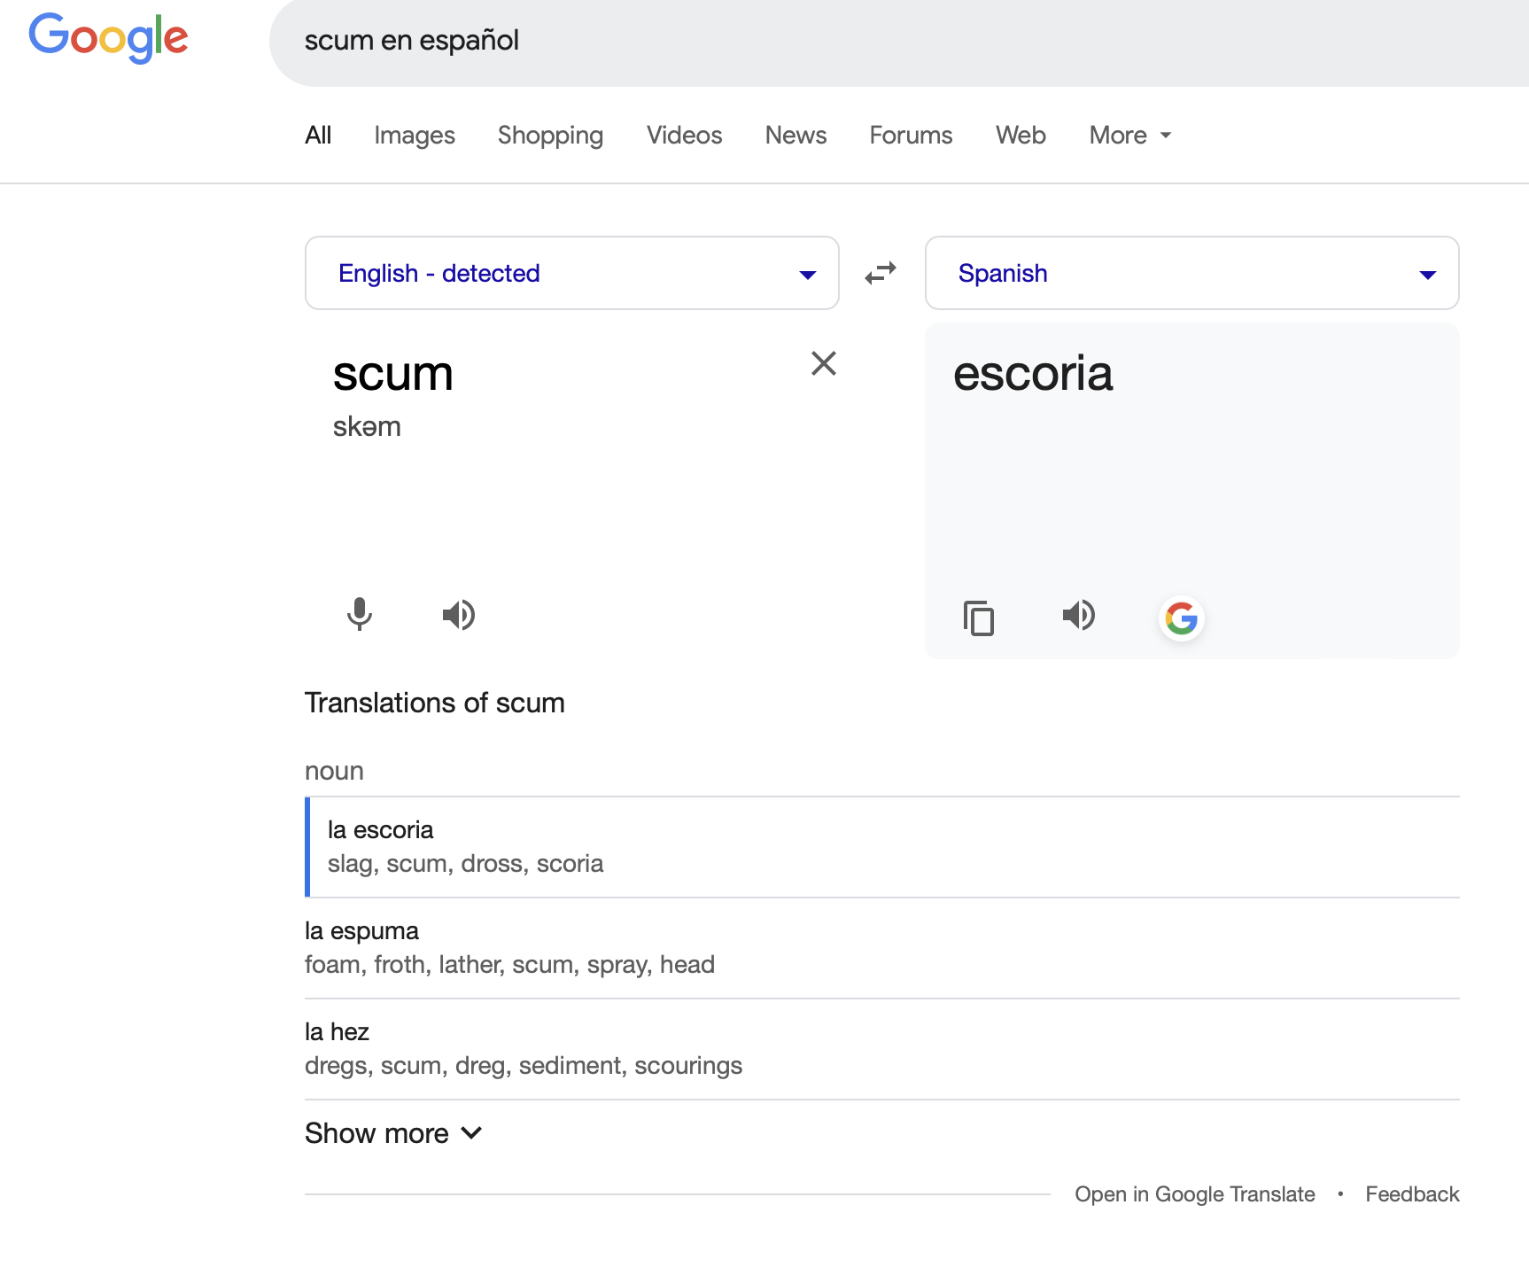Search the translation using Google icon

click(x=1181, y=618)
